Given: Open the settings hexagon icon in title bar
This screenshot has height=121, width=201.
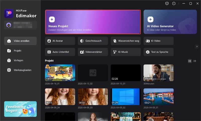Looking at the screenshot, I should 174,4.
